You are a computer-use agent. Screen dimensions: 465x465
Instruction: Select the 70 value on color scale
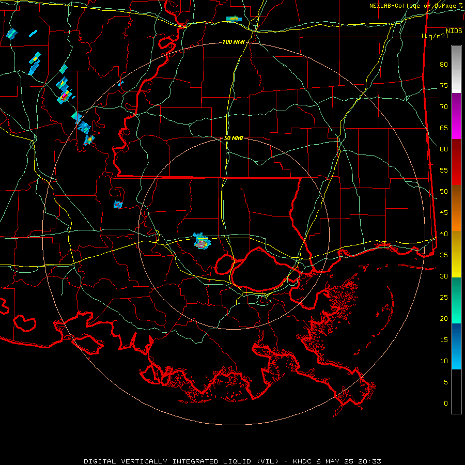pos(444,107)
